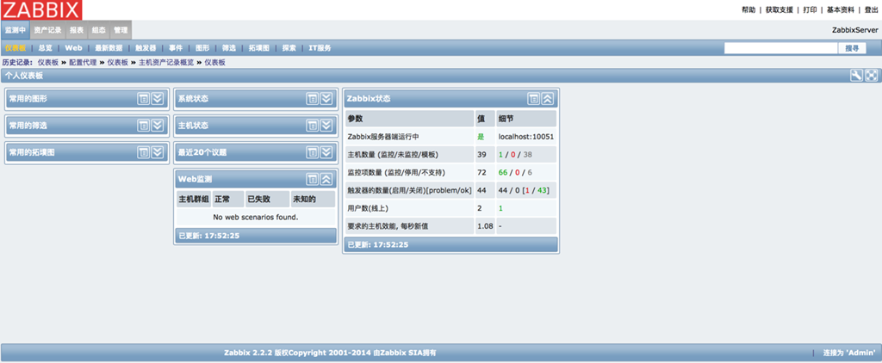Open the 图形 submenu item
The height and width of the screenshot is (363, 882).
click(x=202, y=48)
